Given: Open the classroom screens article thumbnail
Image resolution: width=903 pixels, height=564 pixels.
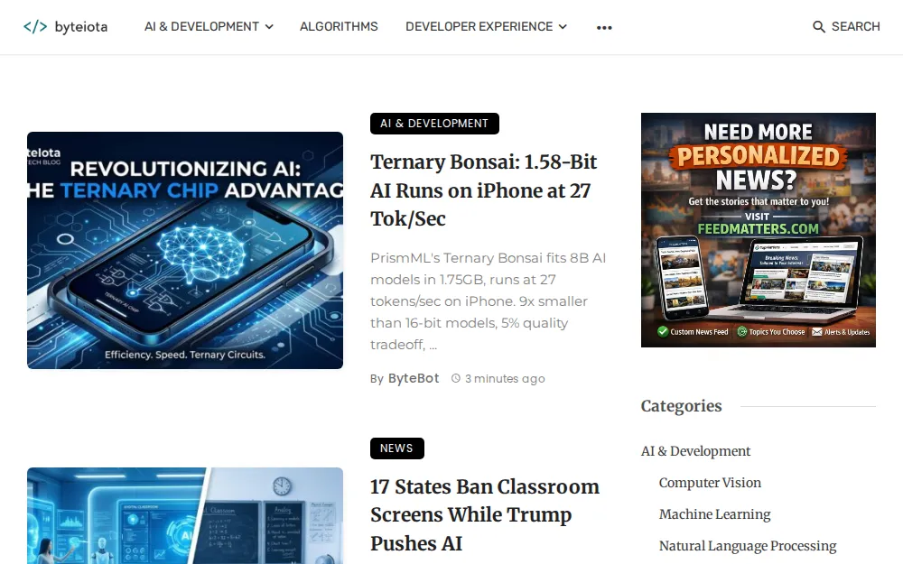Looking at the screenshot, I should 185,514.
